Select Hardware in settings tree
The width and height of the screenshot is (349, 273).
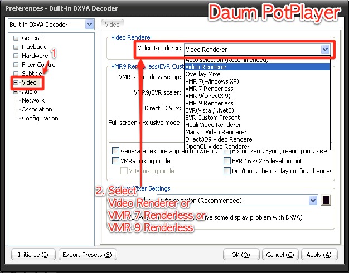coord(35,56)
